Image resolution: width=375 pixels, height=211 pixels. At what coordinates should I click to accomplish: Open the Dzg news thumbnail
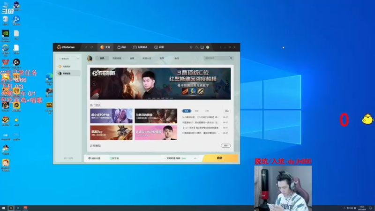111,133
